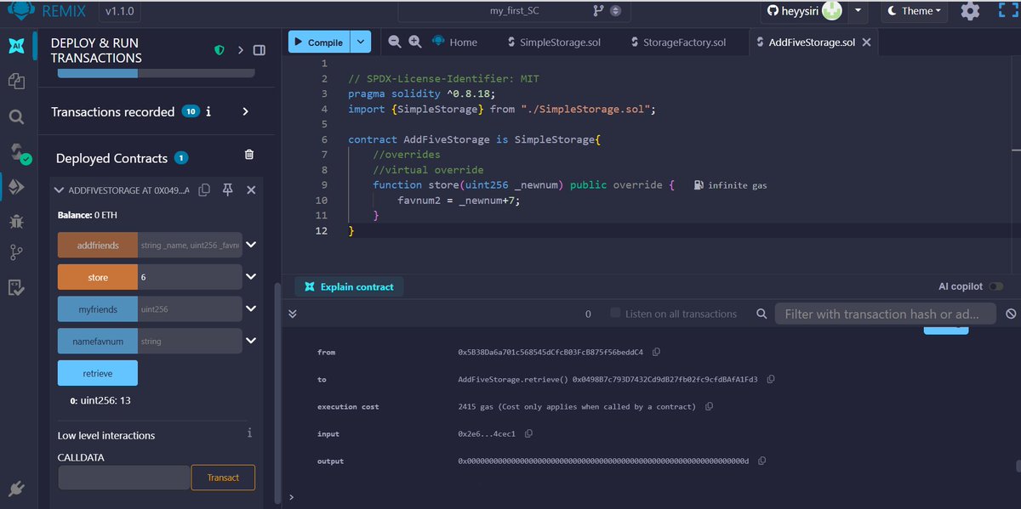Viewport: 1021px width, 509px height.
Task: Click the RemixAI assistant icon atop sidebar
Action: [x=15, y=45]
